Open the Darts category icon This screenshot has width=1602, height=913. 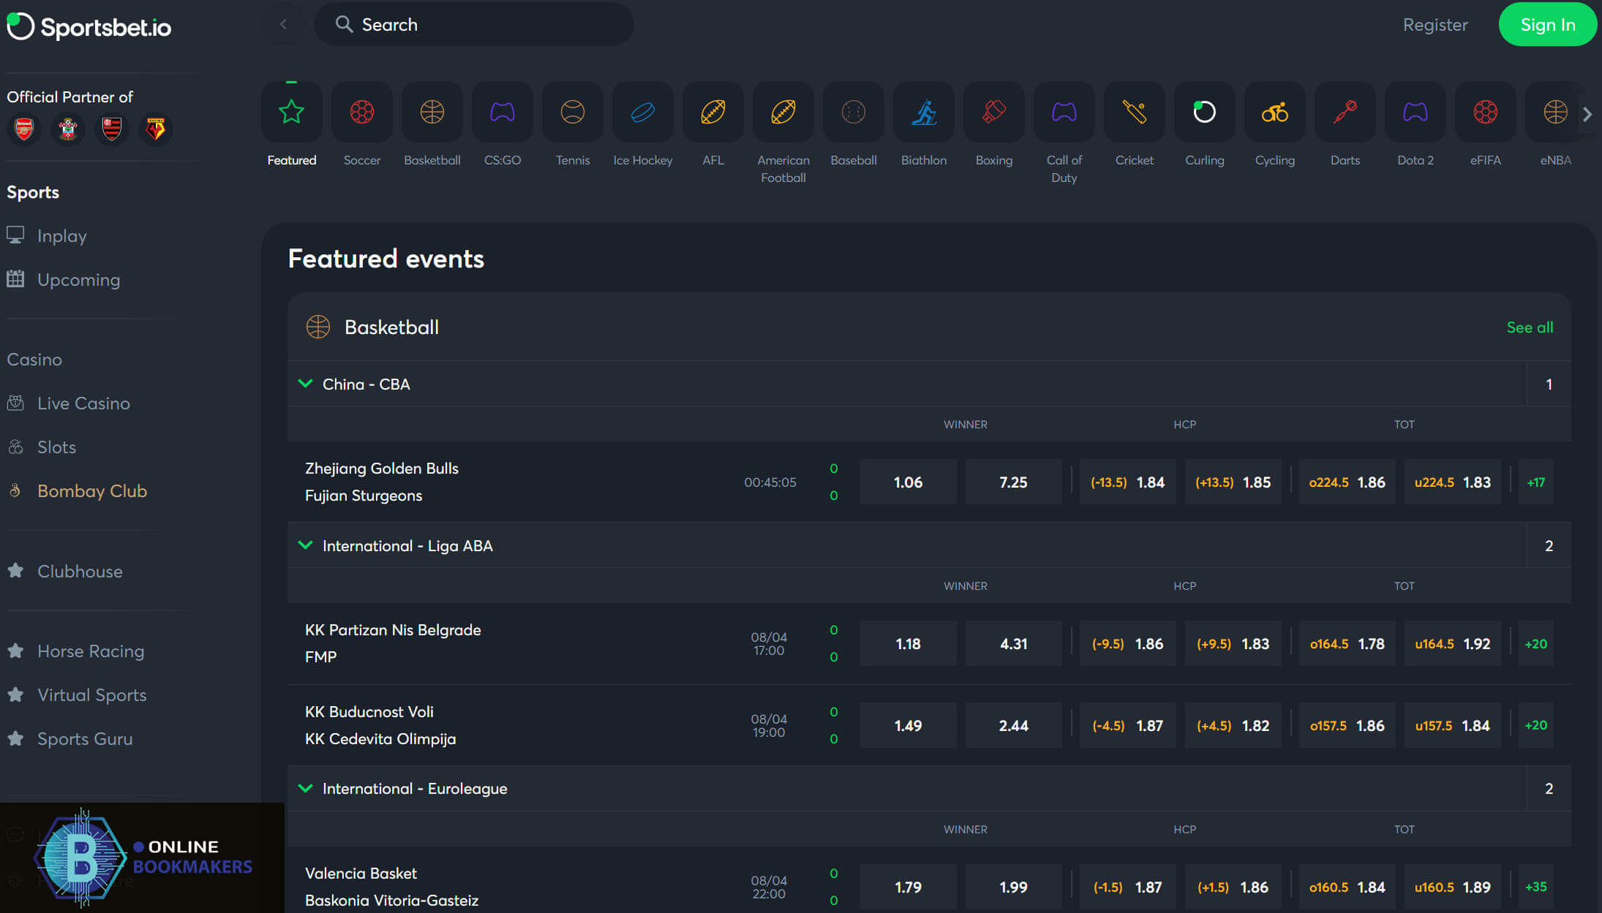coord(1345,113)
